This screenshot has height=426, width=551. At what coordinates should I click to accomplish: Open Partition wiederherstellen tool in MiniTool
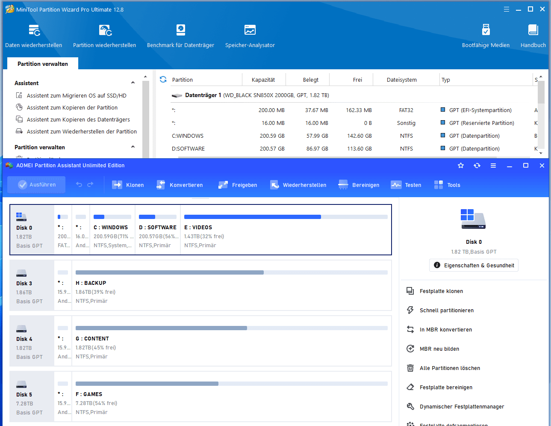tap(104, 36)
